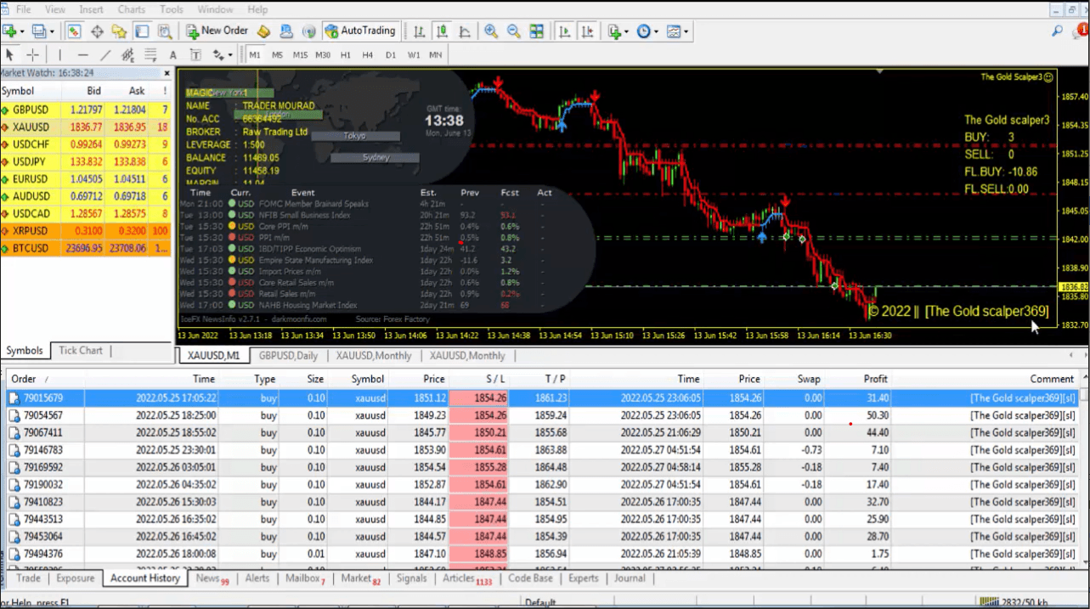Toggle Chart Shift
1090x609 pixels.
click(587, 31)
